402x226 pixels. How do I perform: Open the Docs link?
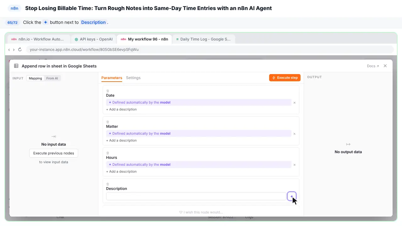[x=373, y=66]
